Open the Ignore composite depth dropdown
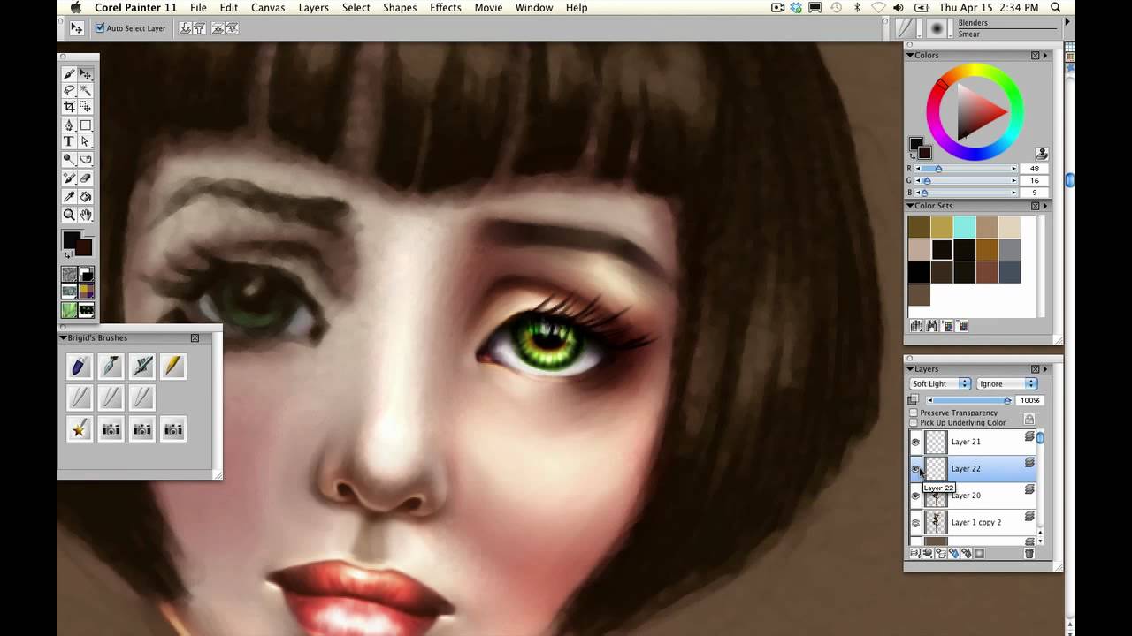 pyautogui.click(x=1006, y=383)
